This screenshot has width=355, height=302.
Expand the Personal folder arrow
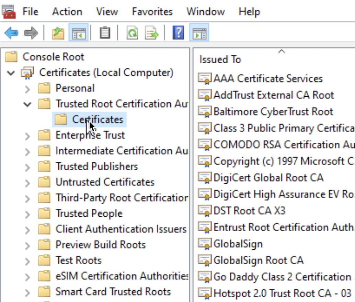point(27,89)
